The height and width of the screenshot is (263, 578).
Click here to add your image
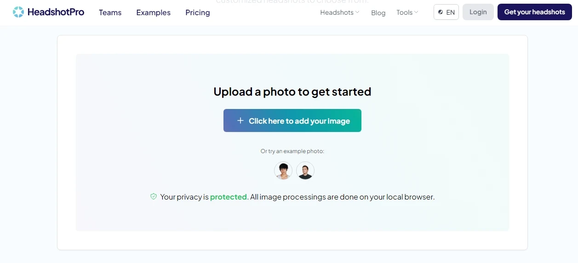click(292, 120)
